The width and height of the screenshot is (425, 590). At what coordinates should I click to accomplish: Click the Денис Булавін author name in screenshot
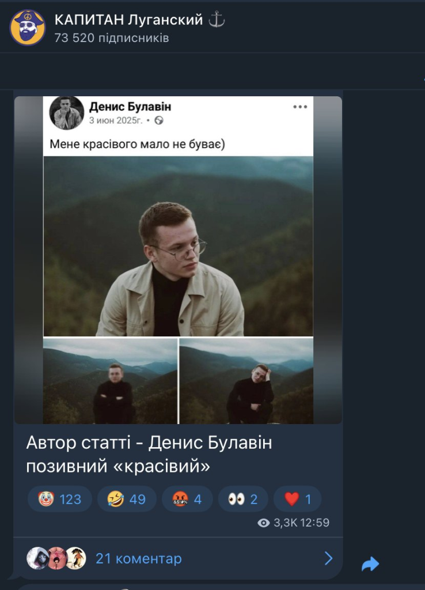click(130, 107)
